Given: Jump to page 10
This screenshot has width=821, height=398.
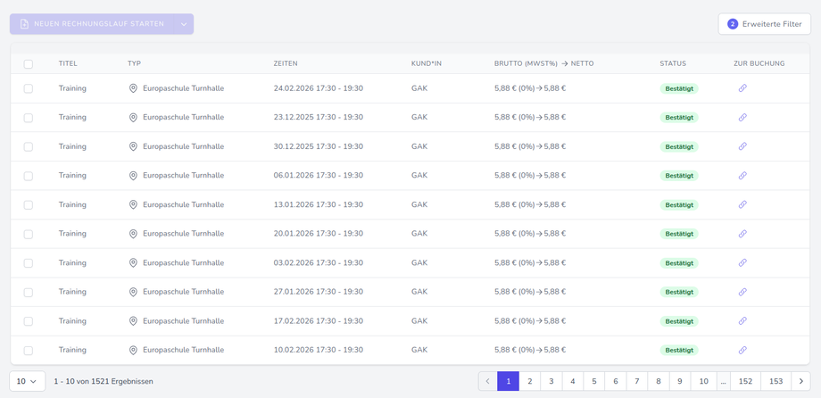Looking at the screenshot, I should coord(704,381).
